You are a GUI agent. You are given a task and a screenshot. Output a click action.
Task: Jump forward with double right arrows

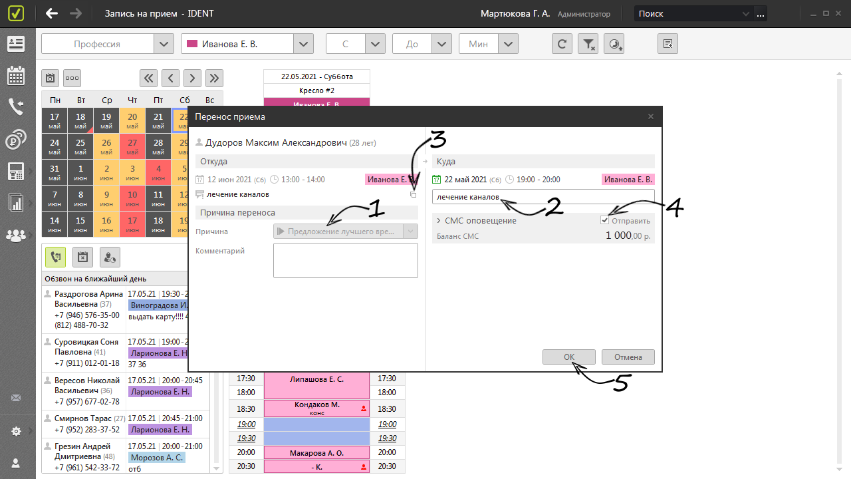214,78
